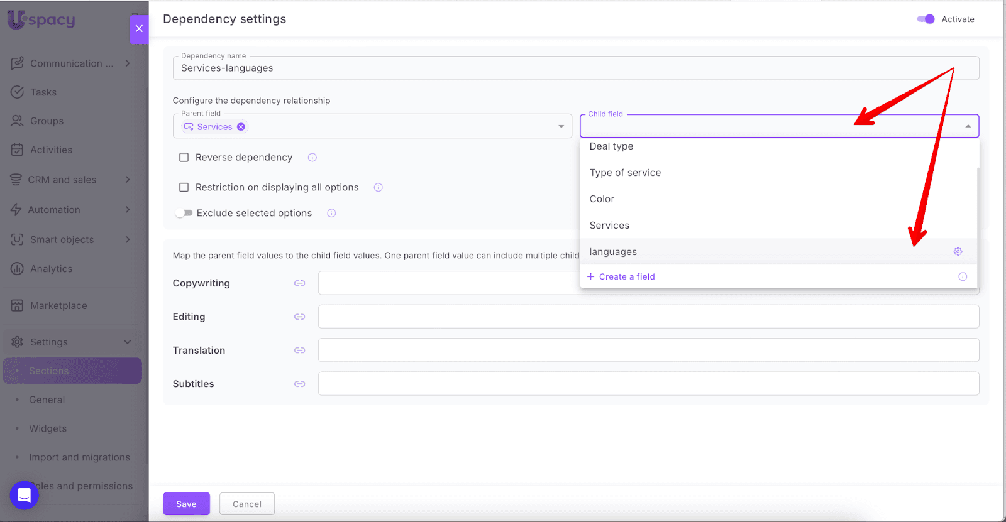Enable Restriction on displaying all options

point(184,187)
